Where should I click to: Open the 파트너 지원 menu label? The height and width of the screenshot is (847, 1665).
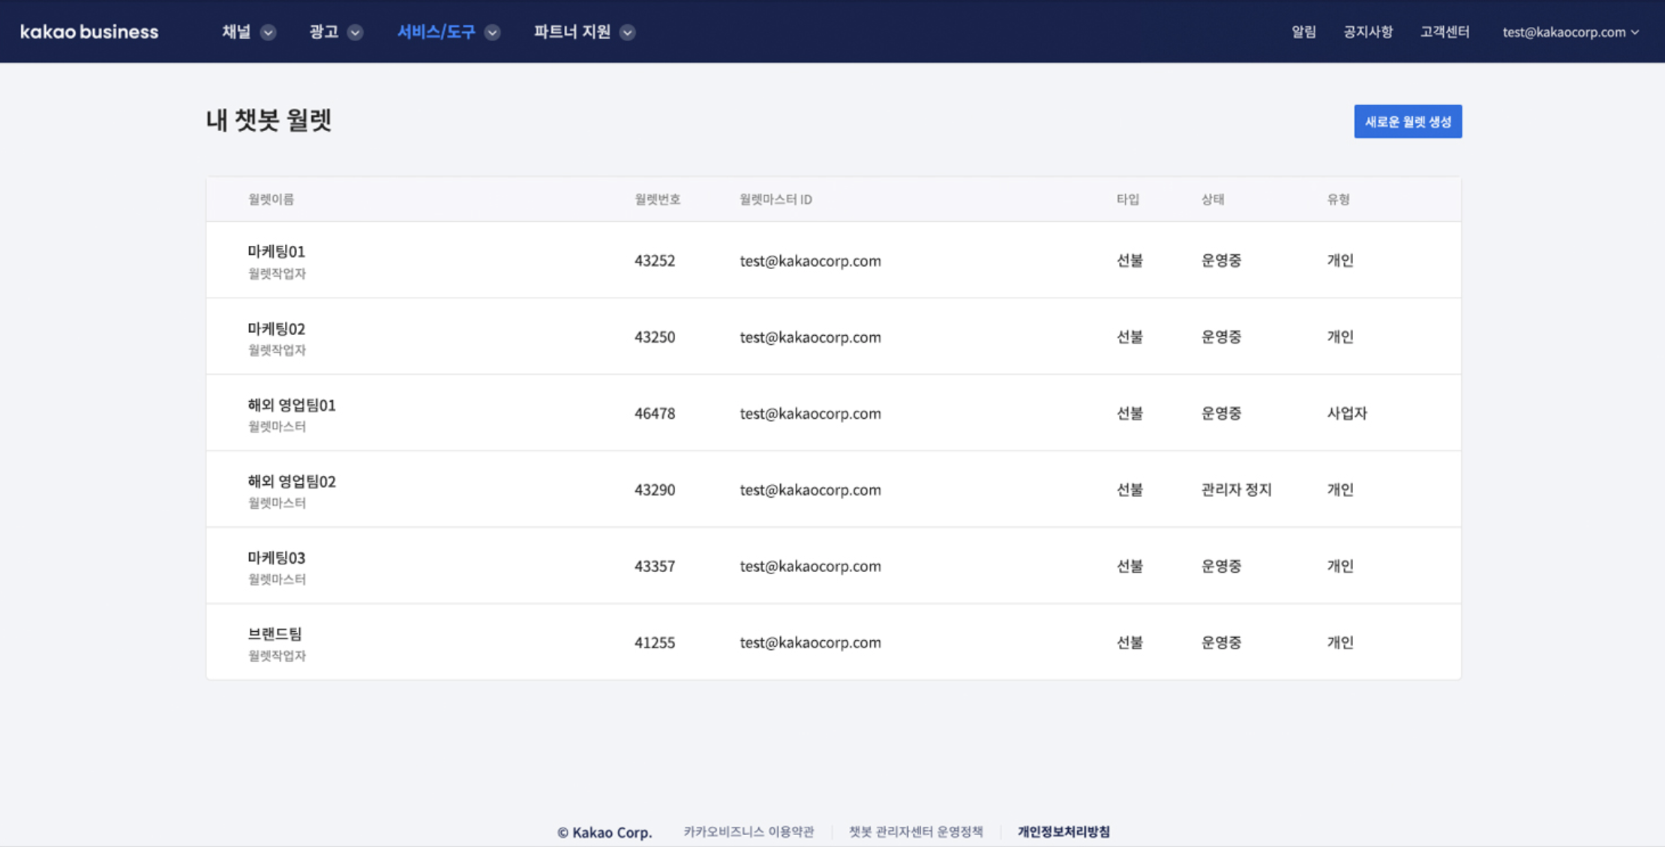pos(571,31)
